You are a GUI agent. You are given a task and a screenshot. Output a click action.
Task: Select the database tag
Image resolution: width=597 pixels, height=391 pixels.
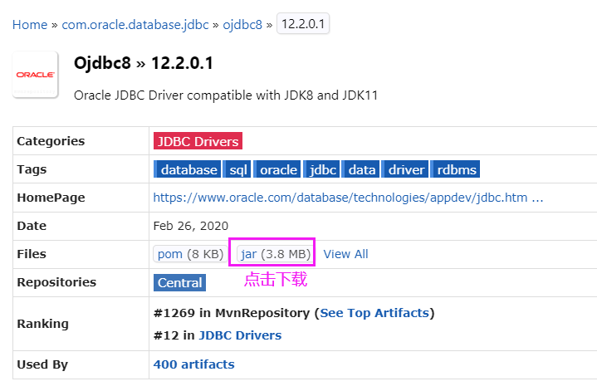point(188,169)
